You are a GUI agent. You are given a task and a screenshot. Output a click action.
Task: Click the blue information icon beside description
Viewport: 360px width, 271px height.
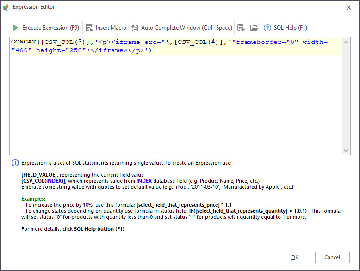pos(15,163)
